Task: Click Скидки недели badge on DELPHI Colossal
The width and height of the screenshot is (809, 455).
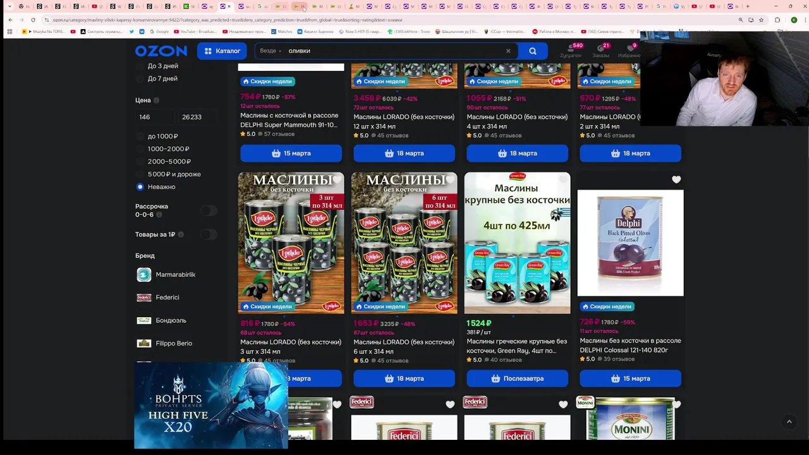Action: coord(607,306)
